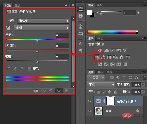The height and width of the screenshot is (124, 147).
Task: Switch layer filtering on or off
Action: click(144, 77)
